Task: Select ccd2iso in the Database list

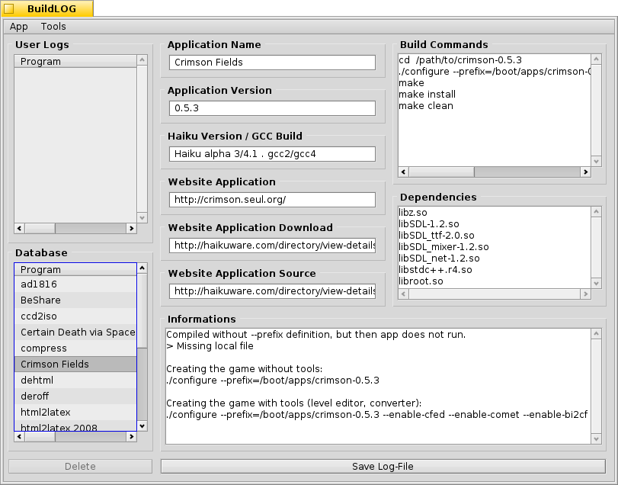Action: pyautogui.click(x=75, y=316)
